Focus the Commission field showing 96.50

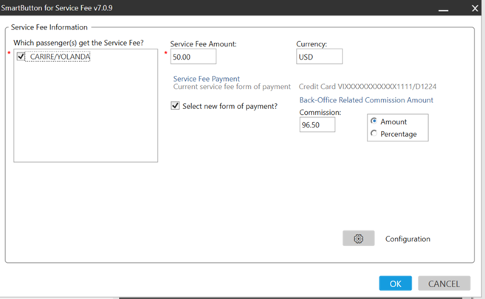[317, 125]
